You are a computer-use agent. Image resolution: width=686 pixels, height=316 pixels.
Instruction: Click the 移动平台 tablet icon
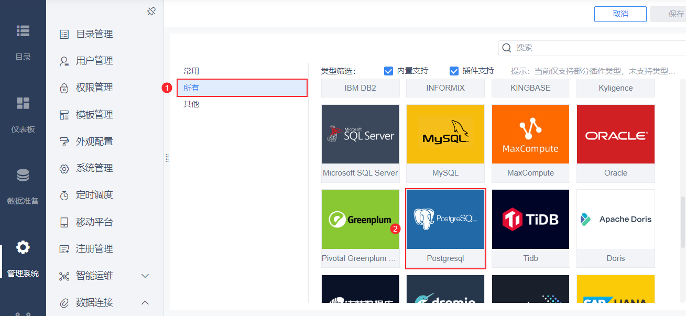click(x=64, y=222)
